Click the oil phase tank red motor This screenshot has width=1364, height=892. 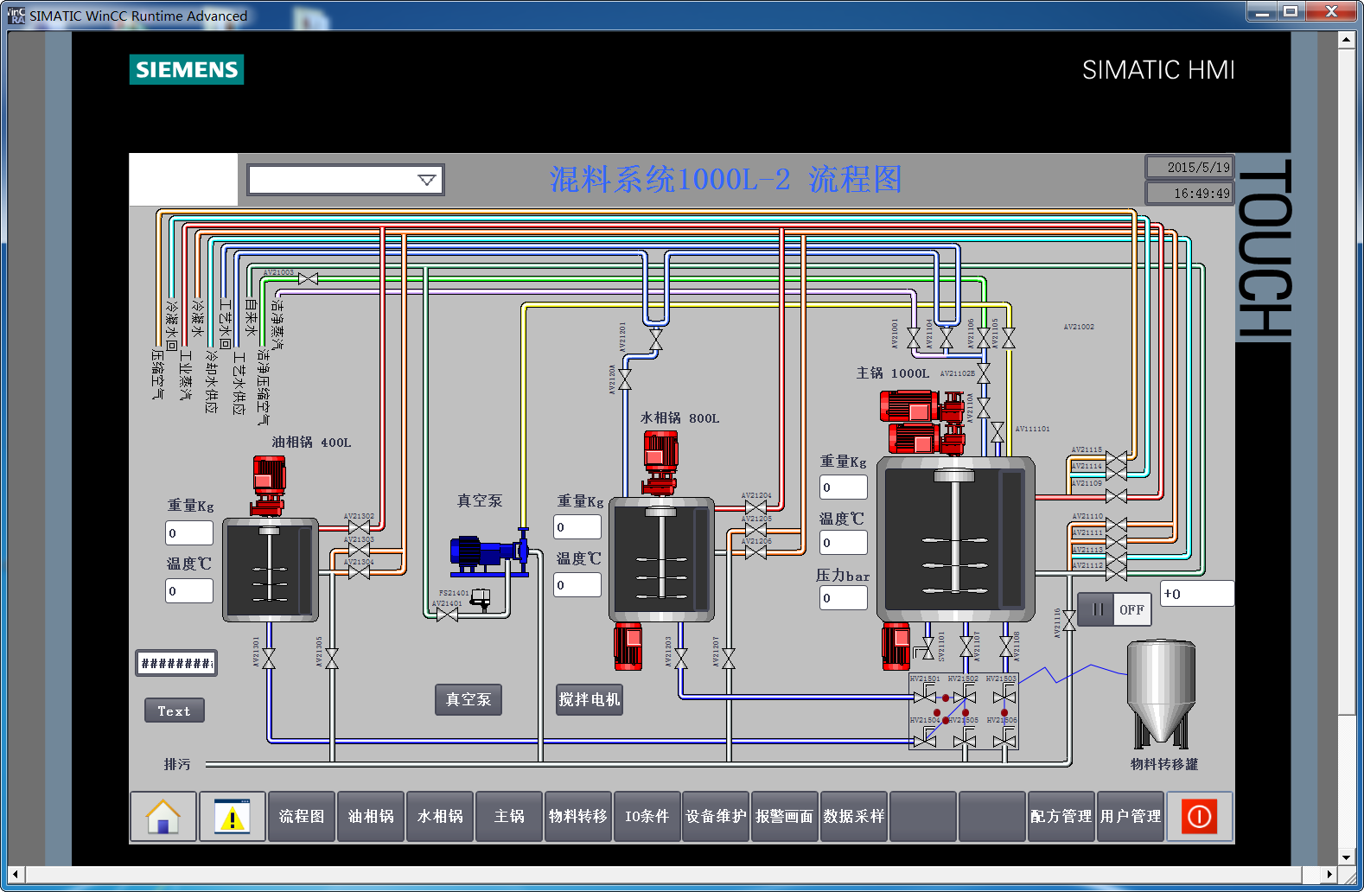269,486
